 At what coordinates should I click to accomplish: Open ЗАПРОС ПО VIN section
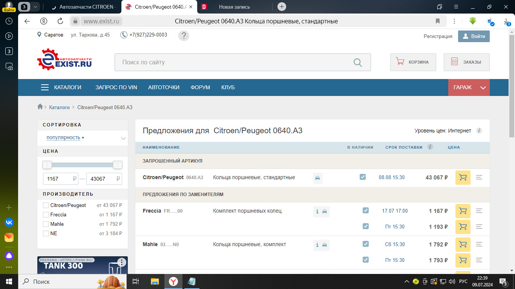click(x=116, y=87)
